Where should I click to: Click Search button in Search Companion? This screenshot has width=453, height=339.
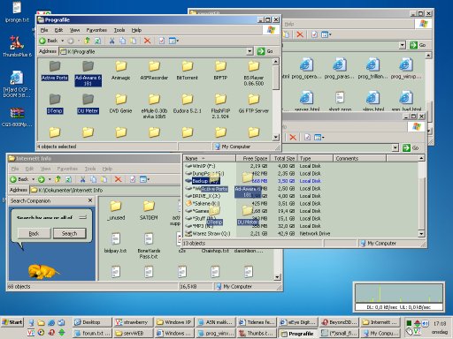pos(70,233)
